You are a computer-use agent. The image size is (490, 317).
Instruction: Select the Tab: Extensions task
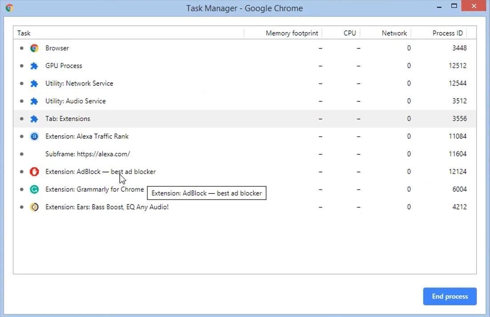pyautogui.click(x=245, y=119)
